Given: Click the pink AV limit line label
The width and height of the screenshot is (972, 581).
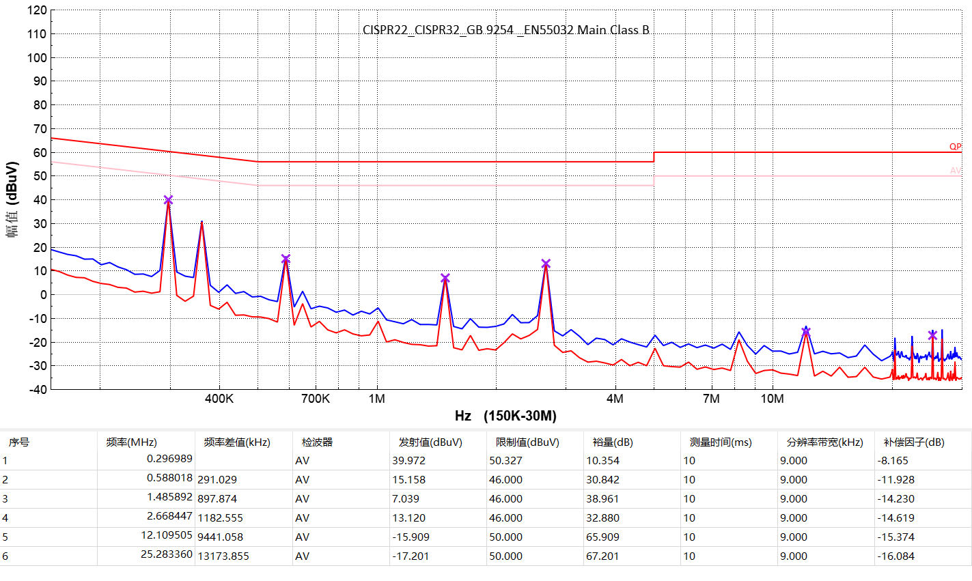Looking at the screenshot, I should click(x=955, y=170).
